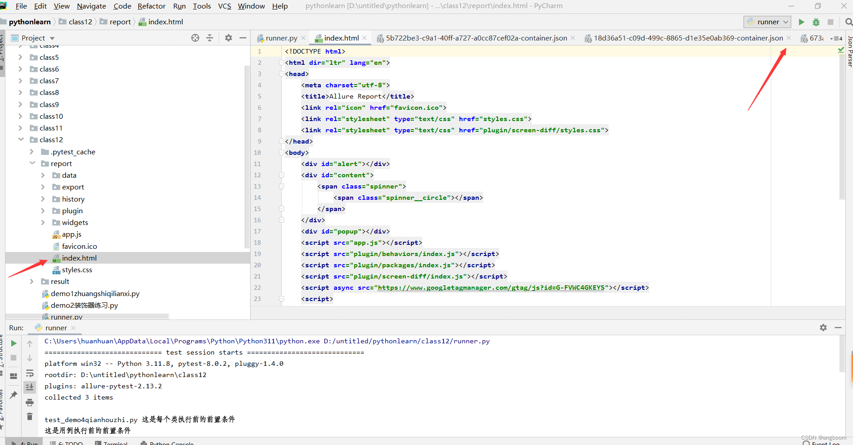Collapse the report folder
853x445 pixels.
coord(32,163)
